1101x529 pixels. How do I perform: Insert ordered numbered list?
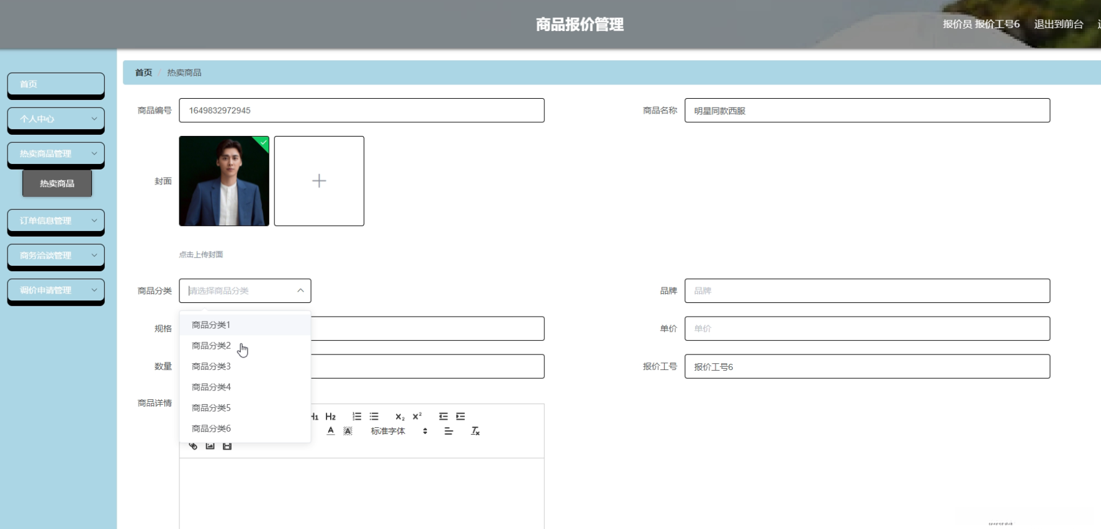[357, 417]
